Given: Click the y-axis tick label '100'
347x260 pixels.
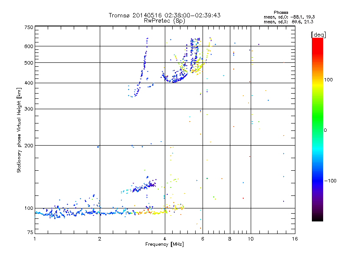Looking at the screenshot, I should tap(29, 208).
